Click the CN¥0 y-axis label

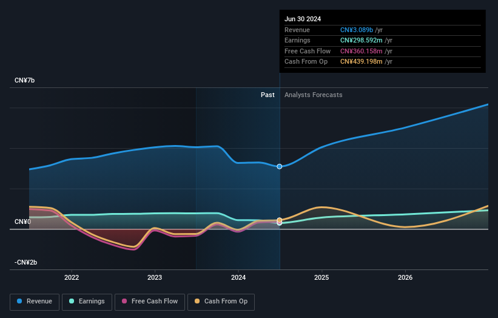pos(22,222)
